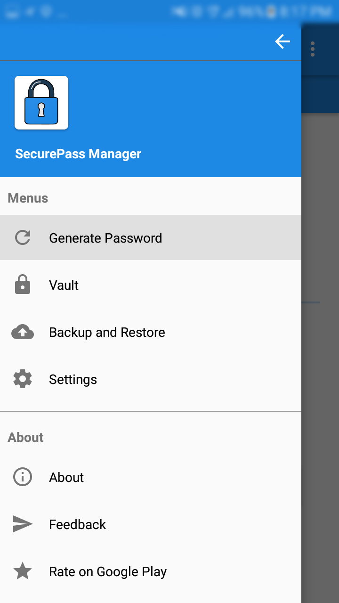Open Settings via the gear icon

click(23, 379)
